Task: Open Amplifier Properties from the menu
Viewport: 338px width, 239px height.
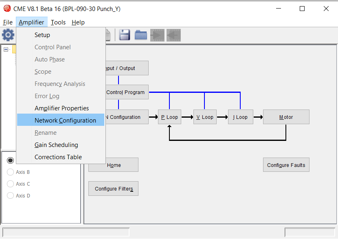Action: 61,108
